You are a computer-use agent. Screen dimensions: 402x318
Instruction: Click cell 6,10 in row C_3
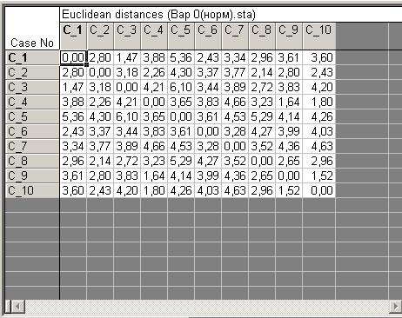(181, 87)
